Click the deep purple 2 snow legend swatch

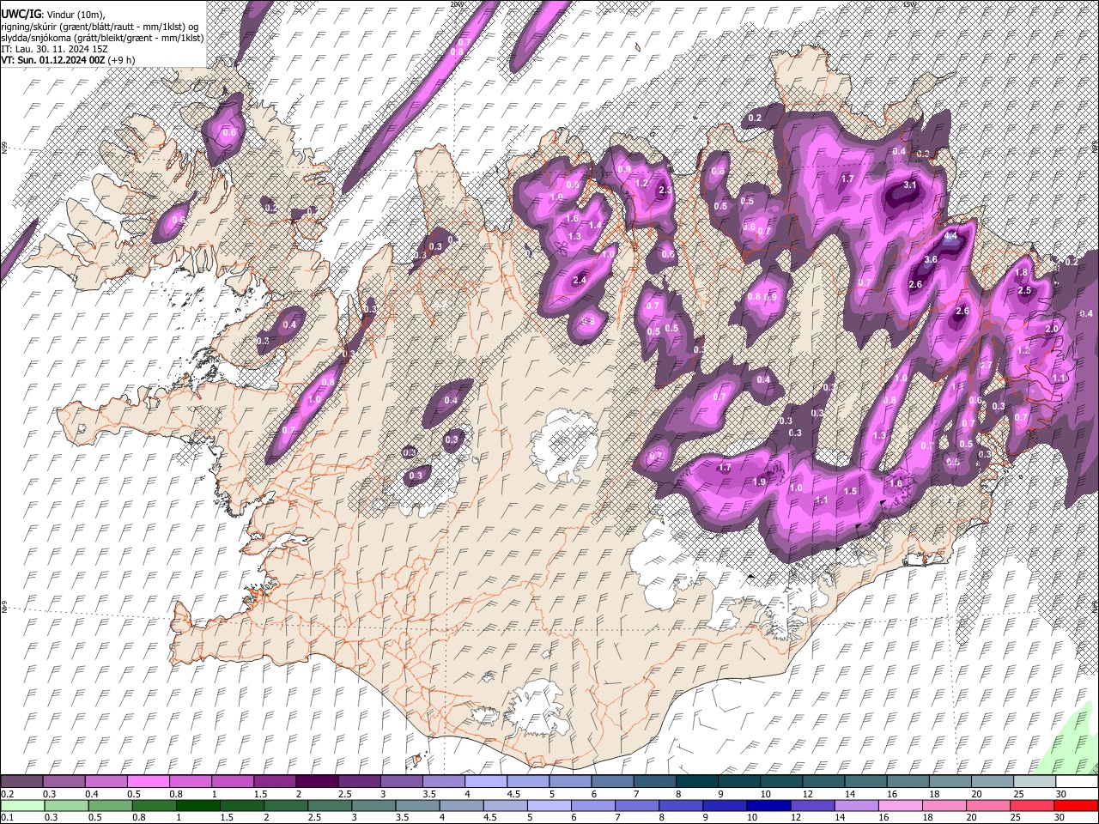pos(317,781)
